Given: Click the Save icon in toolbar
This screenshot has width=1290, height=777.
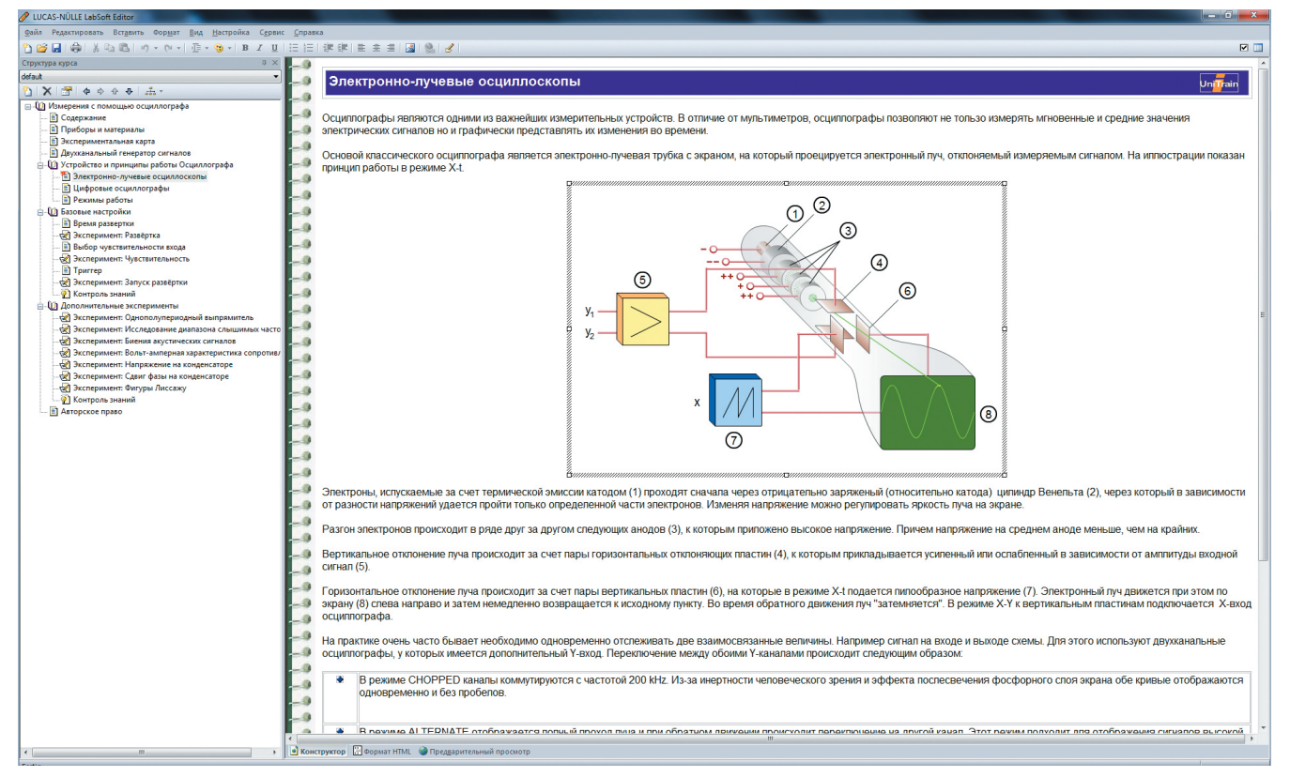Looking at the screenshot, I should tap(56, 48).
